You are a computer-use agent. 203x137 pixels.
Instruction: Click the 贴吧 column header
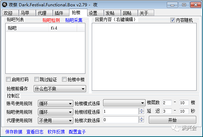(x=27, y=28)
